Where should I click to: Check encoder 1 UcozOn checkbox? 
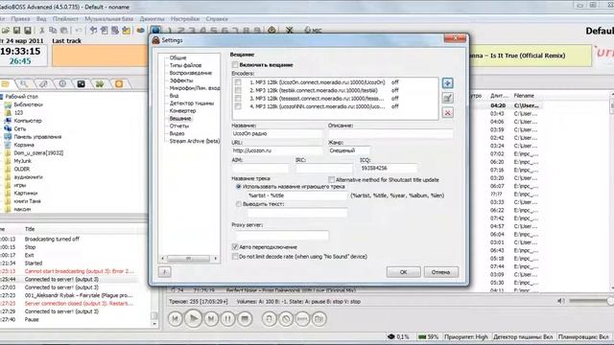(x=238, y=82)
